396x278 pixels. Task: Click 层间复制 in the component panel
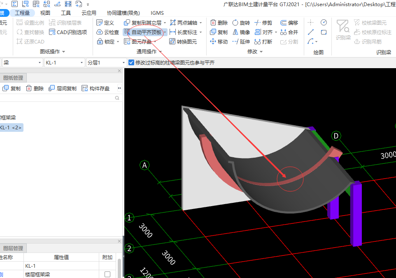[x=63, y=88]
